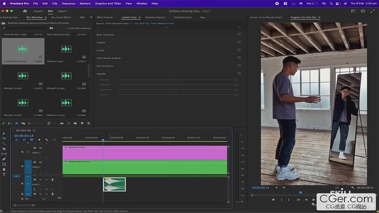Open the Fit zoom level dropdown

[287, 188]
